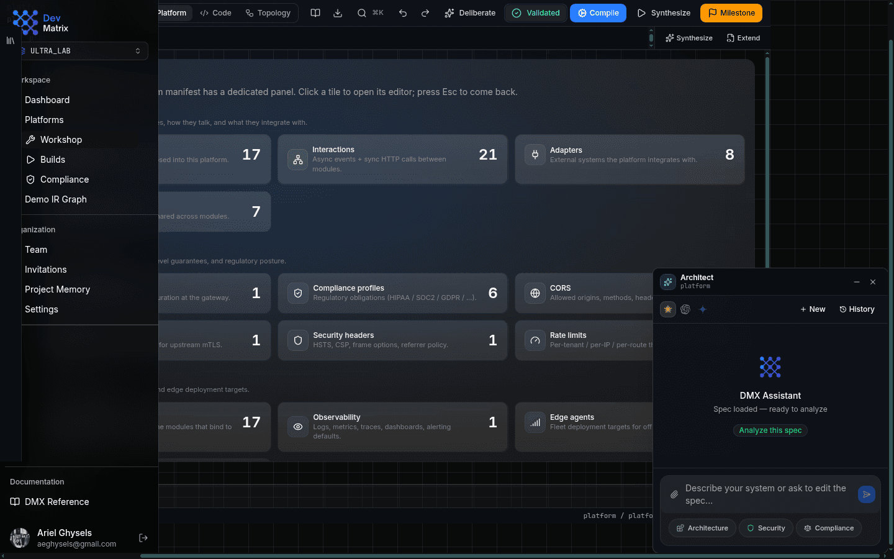Click the paperclip attach icon
Image resolution: width=894 pixels, height=559 pixels.
pyautogui.click(x=674, y=494)
